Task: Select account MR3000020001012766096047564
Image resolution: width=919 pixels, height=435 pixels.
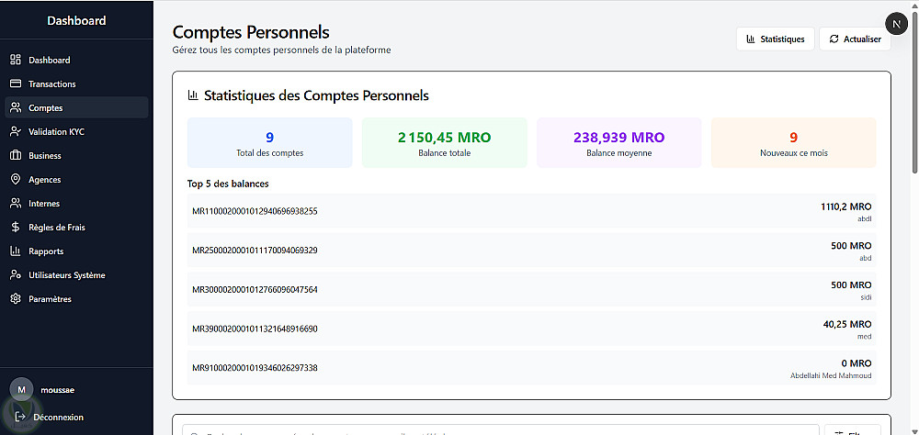Action: 531,289
